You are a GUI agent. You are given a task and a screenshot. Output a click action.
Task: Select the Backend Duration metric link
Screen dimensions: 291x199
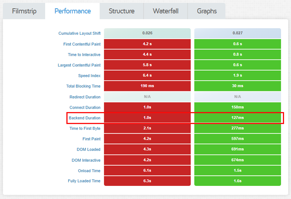coord(85,118)
